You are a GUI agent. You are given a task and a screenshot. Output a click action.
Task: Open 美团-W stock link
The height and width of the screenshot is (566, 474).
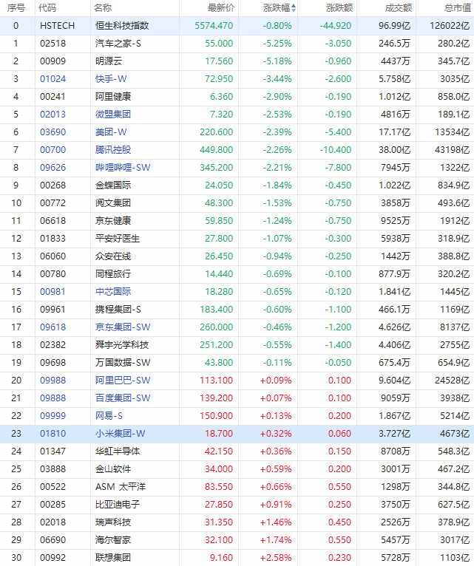[x=111, y=132]
